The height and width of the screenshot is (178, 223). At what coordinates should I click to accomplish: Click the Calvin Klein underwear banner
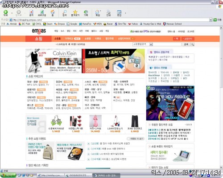54,61
